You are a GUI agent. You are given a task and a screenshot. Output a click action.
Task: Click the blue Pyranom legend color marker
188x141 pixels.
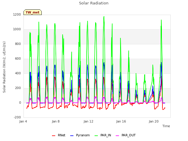(72, 136)
